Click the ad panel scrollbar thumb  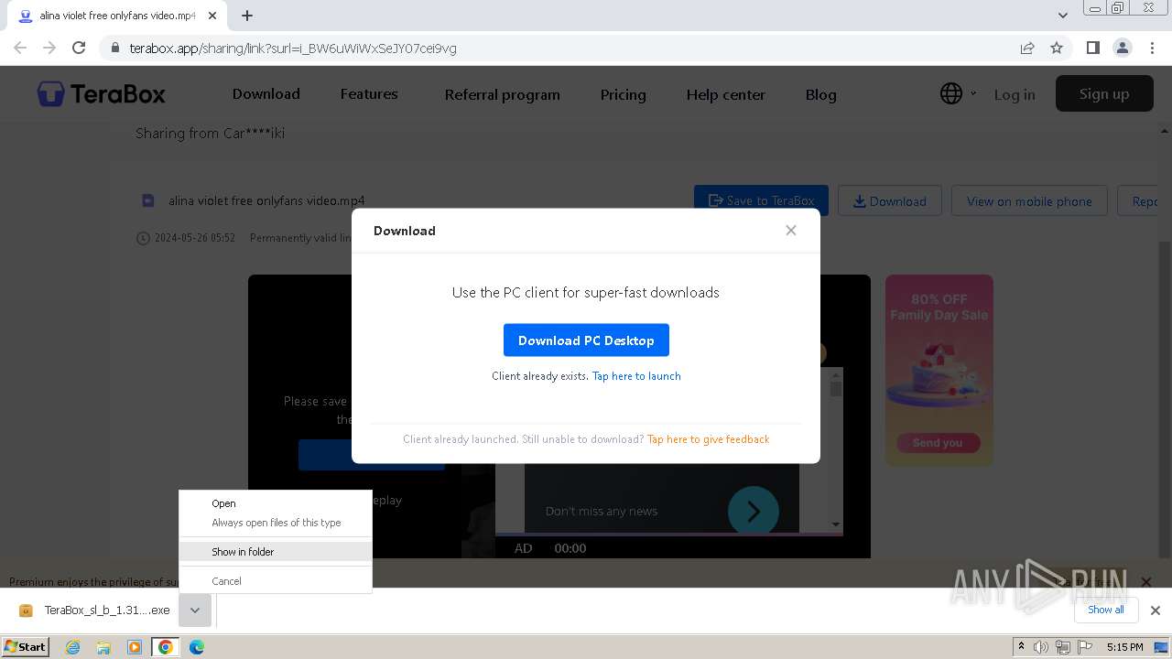click(x=836, y=388)
